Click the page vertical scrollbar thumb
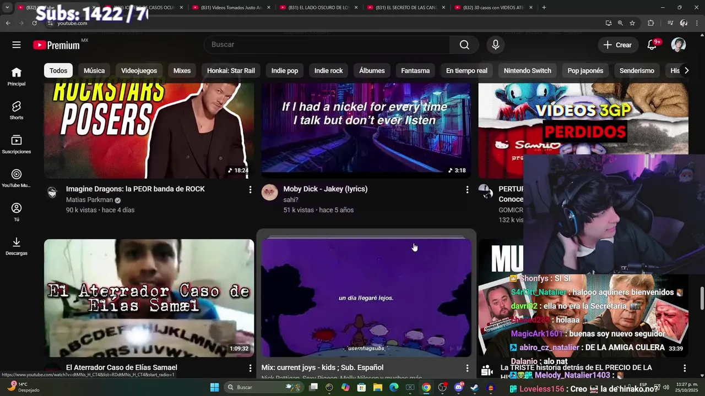This screenshot has width=705, height=396. point(702,298)
